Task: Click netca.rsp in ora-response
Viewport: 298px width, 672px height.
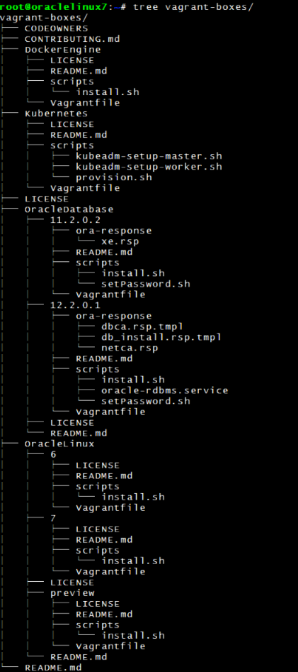Action: tap(130, 348)
